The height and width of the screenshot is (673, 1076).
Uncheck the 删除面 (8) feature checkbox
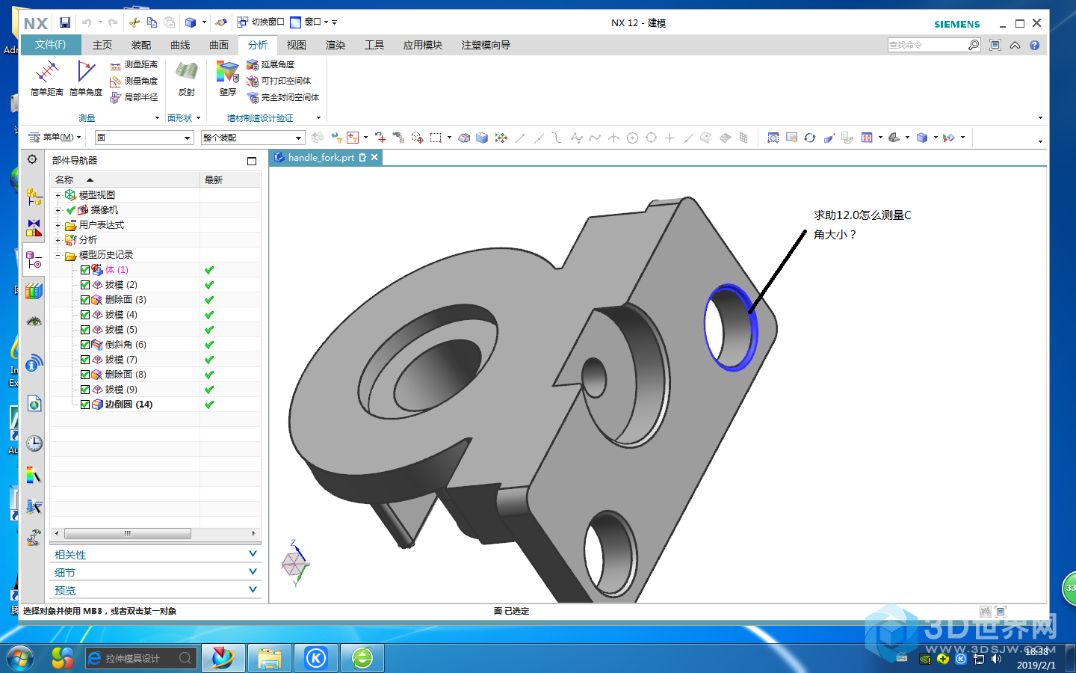pos(85,375)
